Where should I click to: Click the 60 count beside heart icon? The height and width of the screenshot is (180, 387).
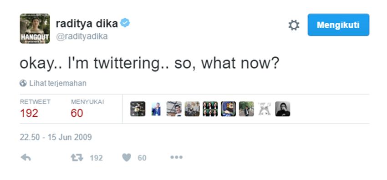click(142, 158)
